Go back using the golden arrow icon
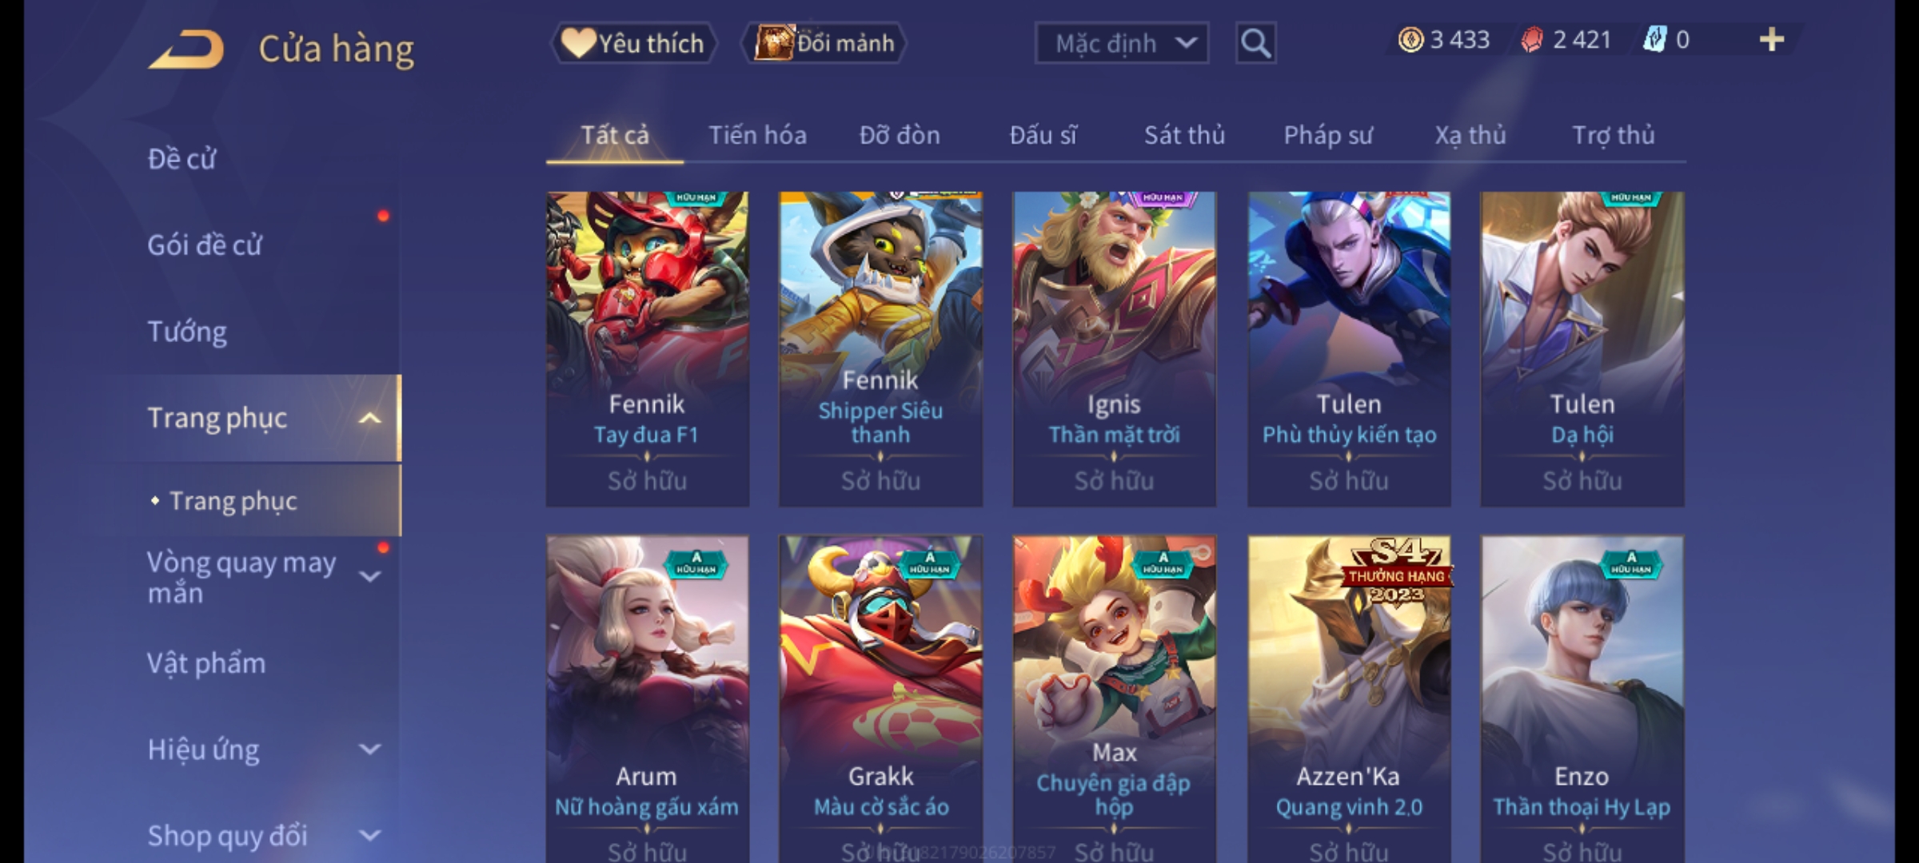1919x863 pixels. pyautogui.click(x=187, y=49)
